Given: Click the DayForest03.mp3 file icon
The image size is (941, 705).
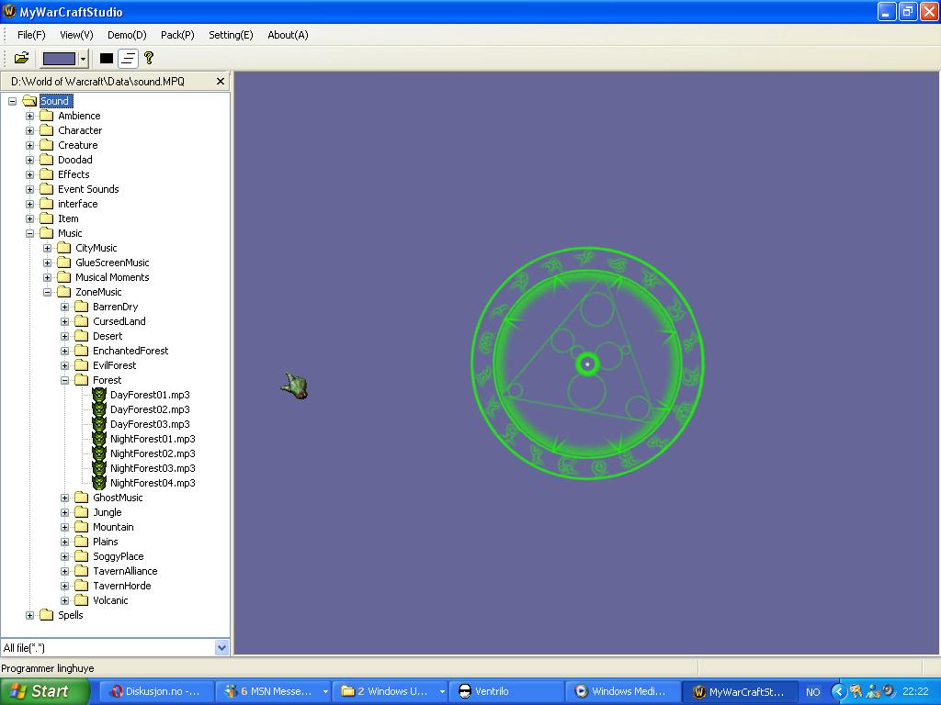Looking at the screenshot, I should click(x=99, y=424).
